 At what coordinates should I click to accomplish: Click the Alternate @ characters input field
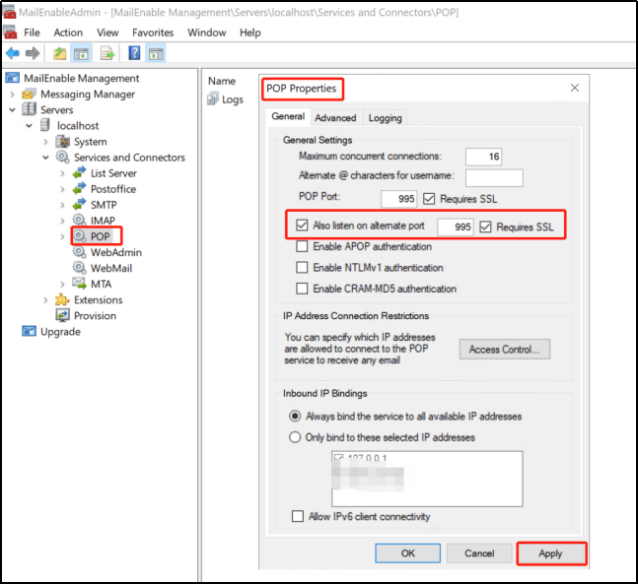tap(494, 177)
